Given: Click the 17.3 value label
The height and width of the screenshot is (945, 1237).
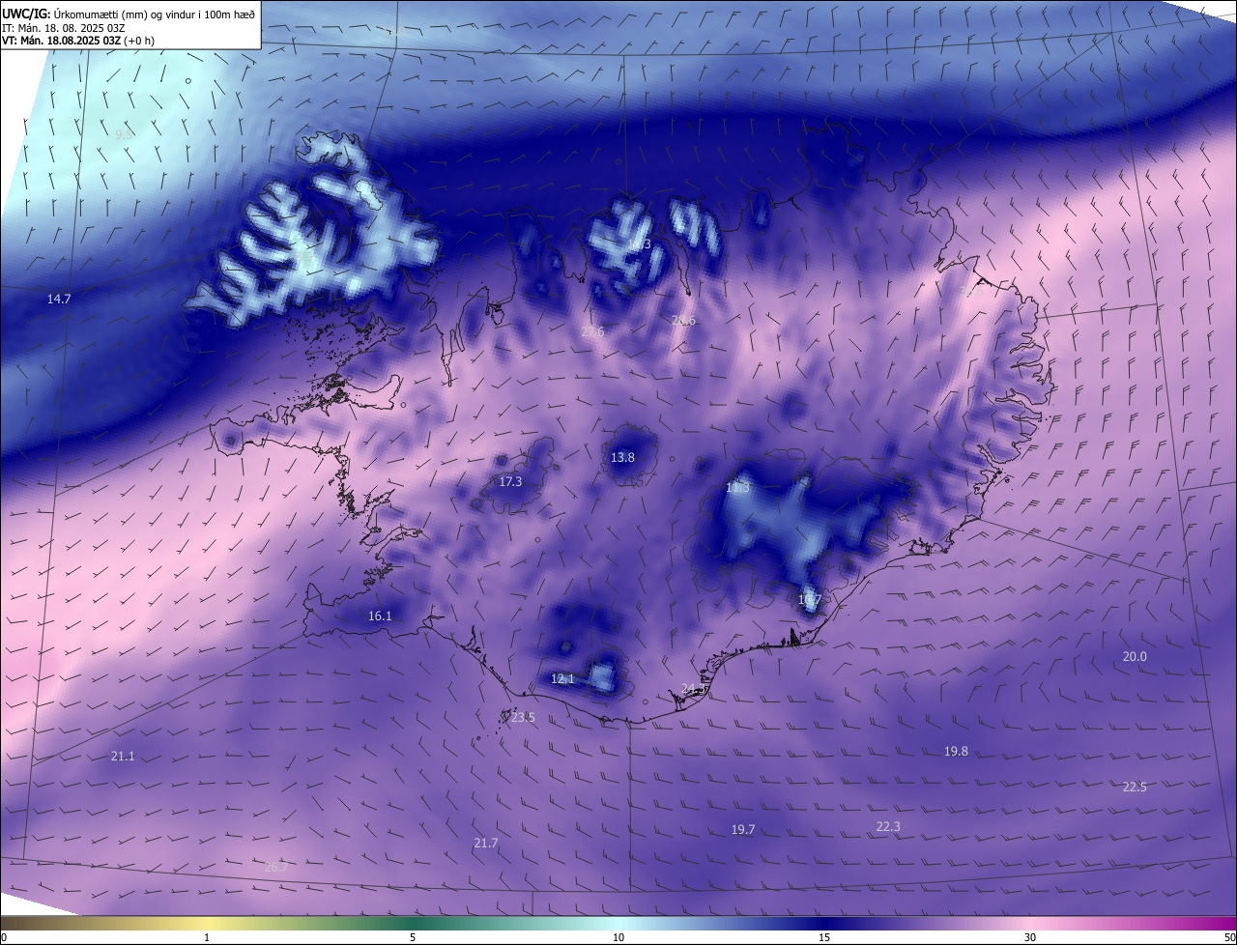Looking at the screenshot, I should (510, 481).
